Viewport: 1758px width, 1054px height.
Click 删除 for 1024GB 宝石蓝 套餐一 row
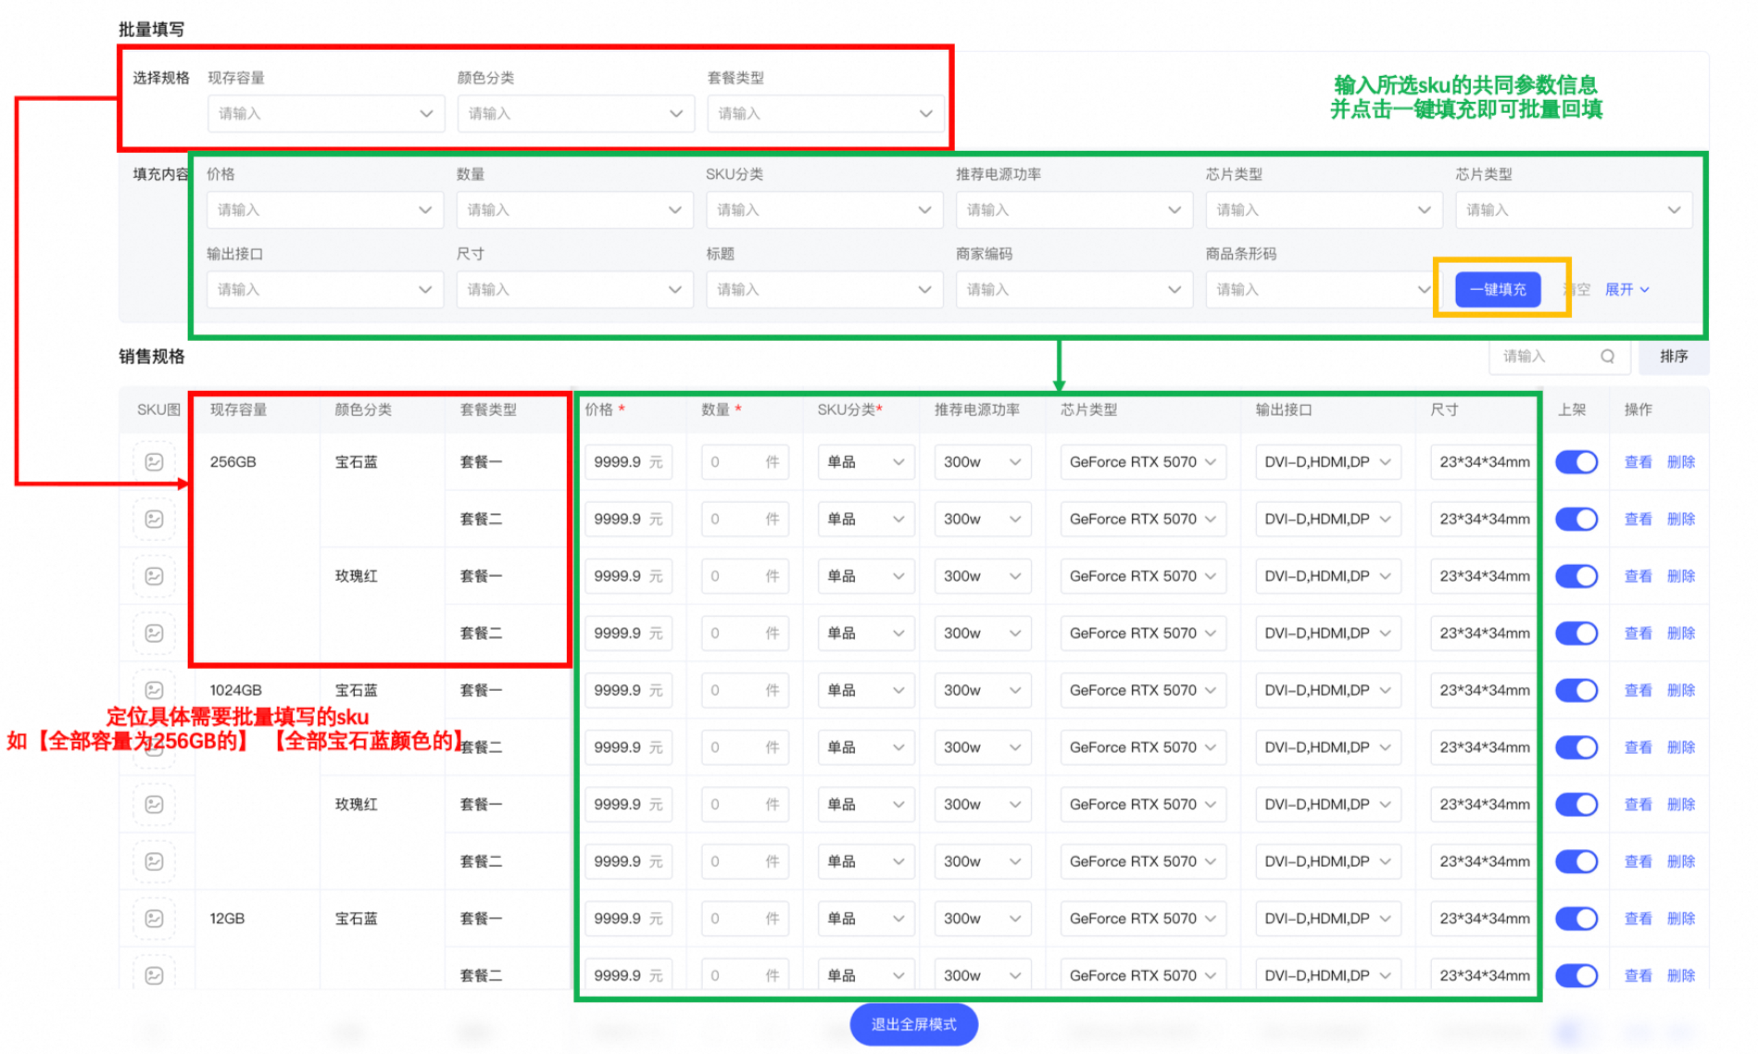pos(1681,690)
